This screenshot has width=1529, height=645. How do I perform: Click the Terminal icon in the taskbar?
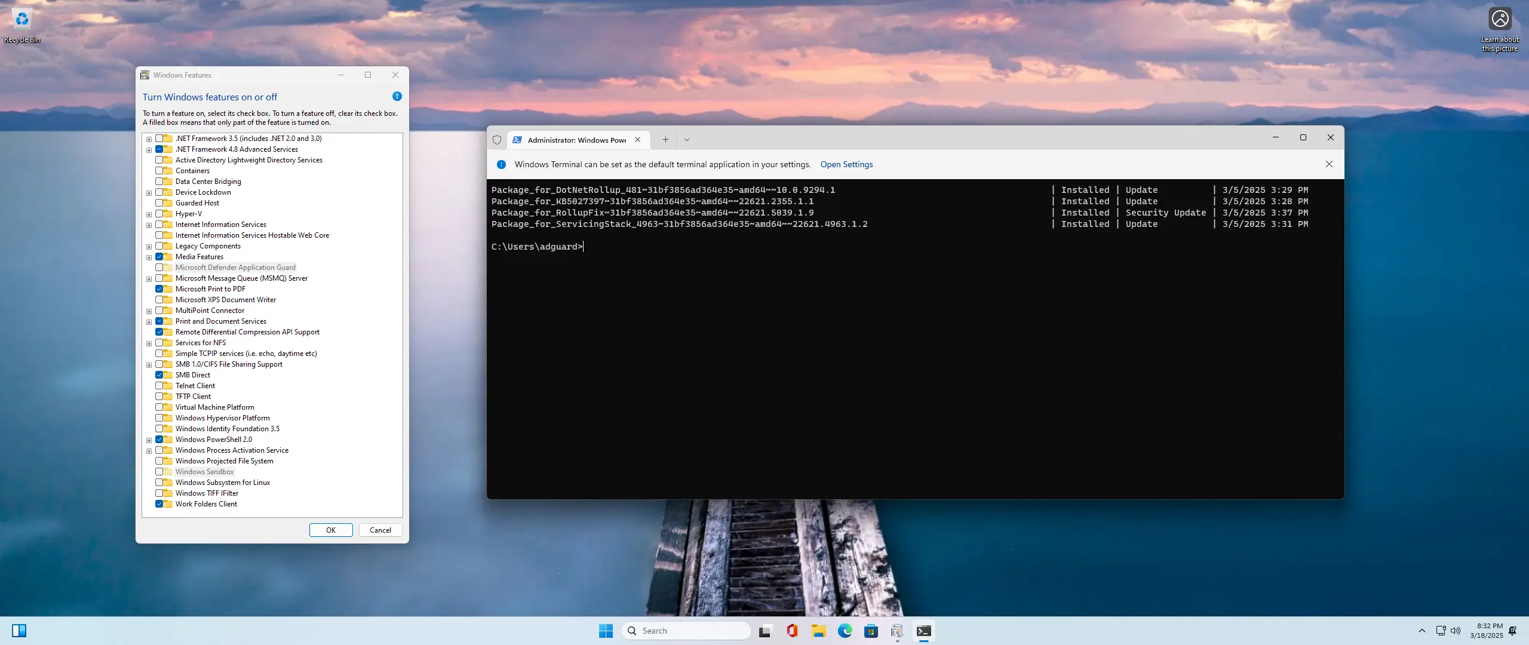(x=923, y=631)
